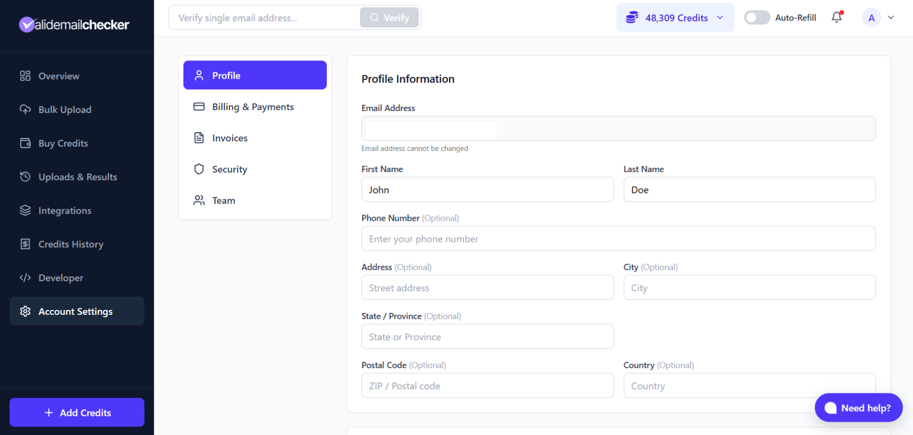Open Uploads & Results history icon

pyautogui.click(x=25, y=176)
